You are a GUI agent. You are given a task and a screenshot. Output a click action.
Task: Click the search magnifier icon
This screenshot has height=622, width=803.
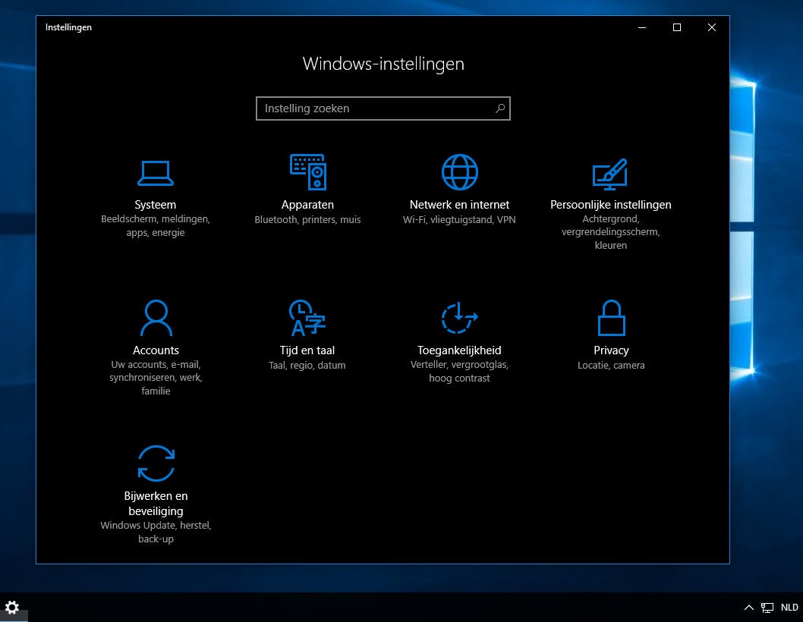pos(500,108)
